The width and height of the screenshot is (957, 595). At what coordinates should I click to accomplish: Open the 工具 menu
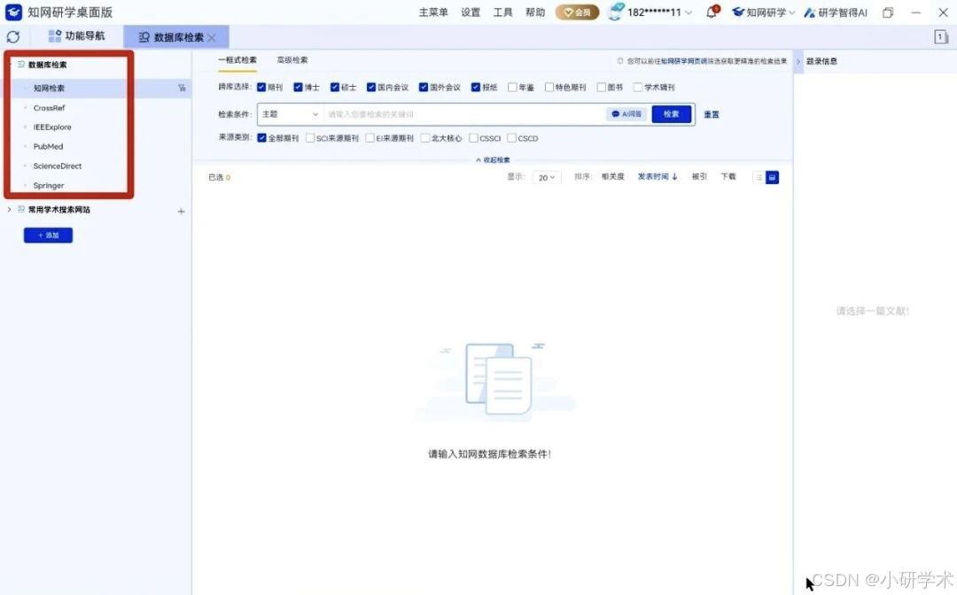(x=503, y=12)
